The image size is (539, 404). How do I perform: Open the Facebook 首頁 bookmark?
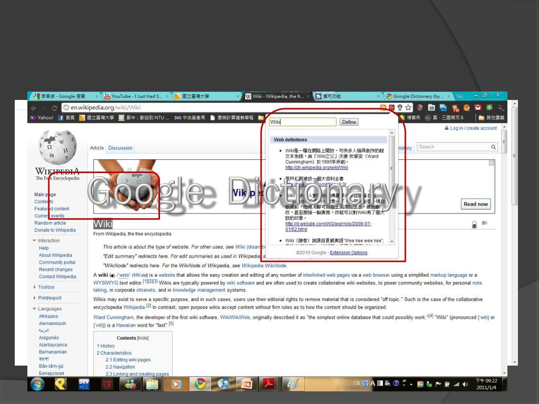tap(66, 117)
